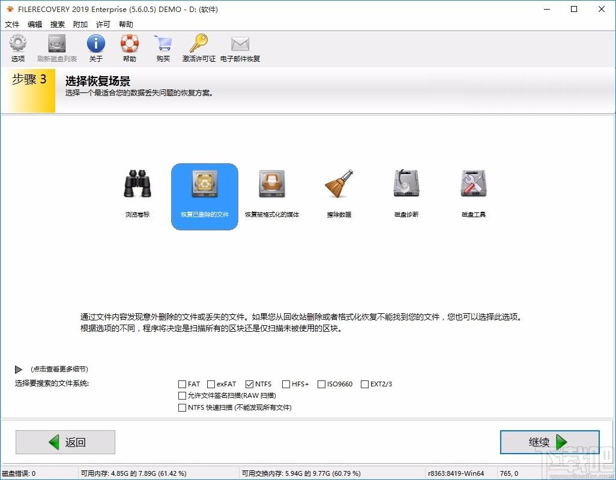This screenshot has width=616, height=480.
Task: Open the 购买 shopping cart icon
Action: click(163, 43)
